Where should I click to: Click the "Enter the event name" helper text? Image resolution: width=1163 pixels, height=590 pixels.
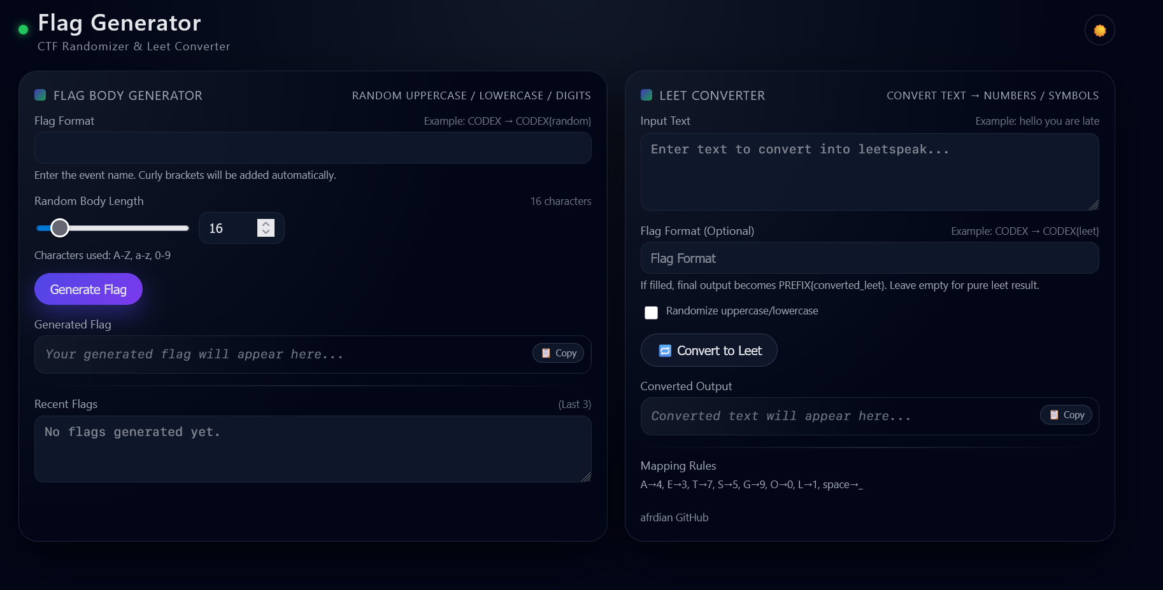pyautogui.click(x=185, y=175)
